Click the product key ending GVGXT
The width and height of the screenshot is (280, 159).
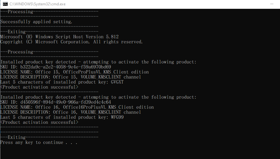click(x=117, y=82)
